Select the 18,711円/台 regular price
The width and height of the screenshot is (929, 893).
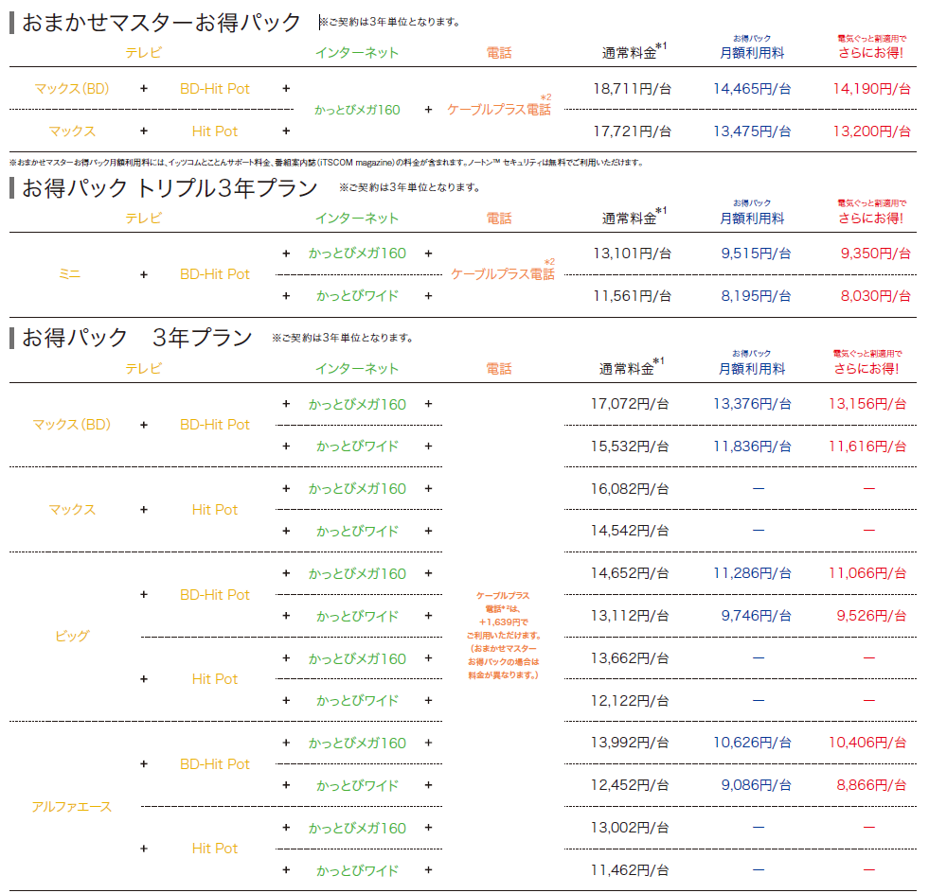(x=633, y=89)
